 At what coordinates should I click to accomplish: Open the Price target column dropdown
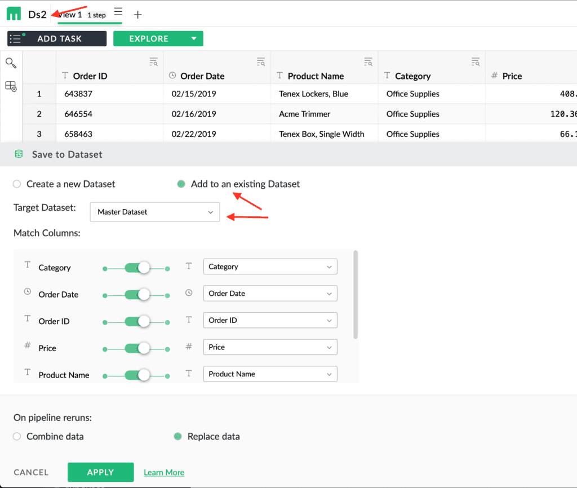coord(270,347)
